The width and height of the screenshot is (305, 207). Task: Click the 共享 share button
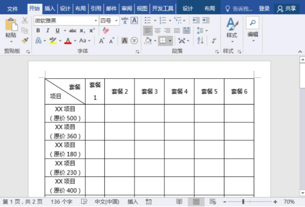286,9
